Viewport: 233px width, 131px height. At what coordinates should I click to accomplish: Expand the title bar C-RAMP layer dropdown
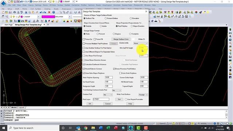click(73, 1)
